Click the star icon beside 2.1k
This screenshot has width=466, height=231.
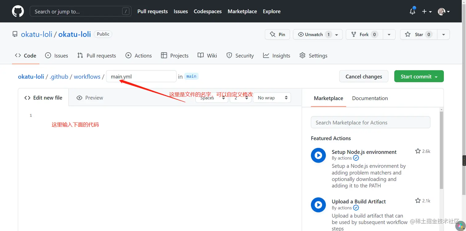tap(418, 201)
